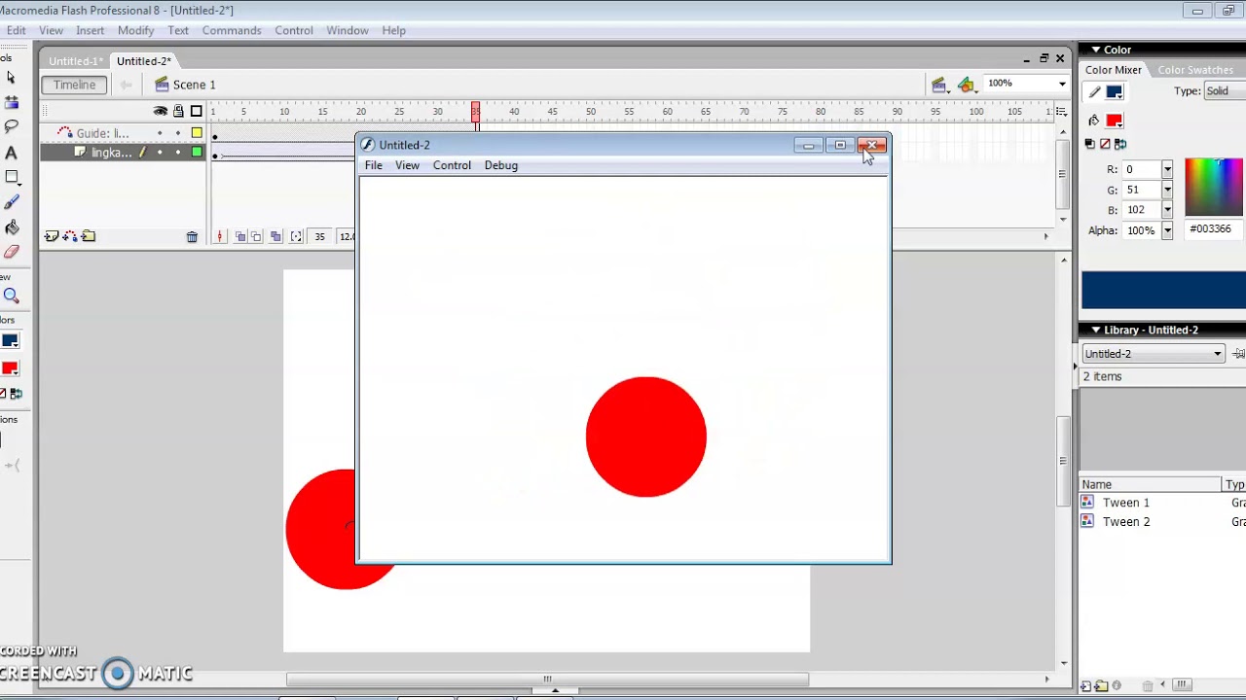Open the fill Type dropdown
The image size is (1246, 700).
tap(1225, 91)
